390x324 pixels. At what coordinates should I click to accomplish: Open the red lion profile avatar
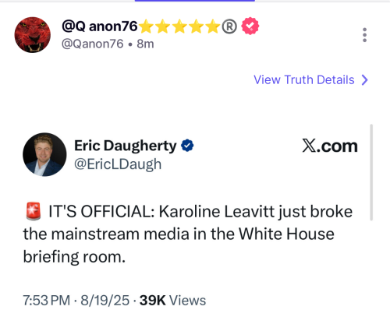click(33, 35)
